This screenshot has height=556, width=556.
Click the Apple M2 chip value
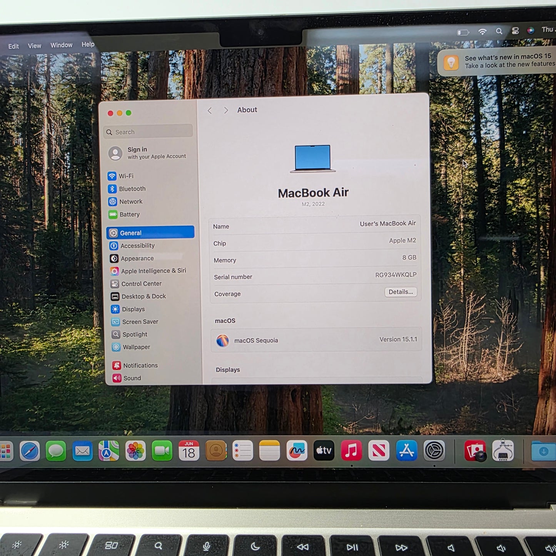[x=402, y=240]
